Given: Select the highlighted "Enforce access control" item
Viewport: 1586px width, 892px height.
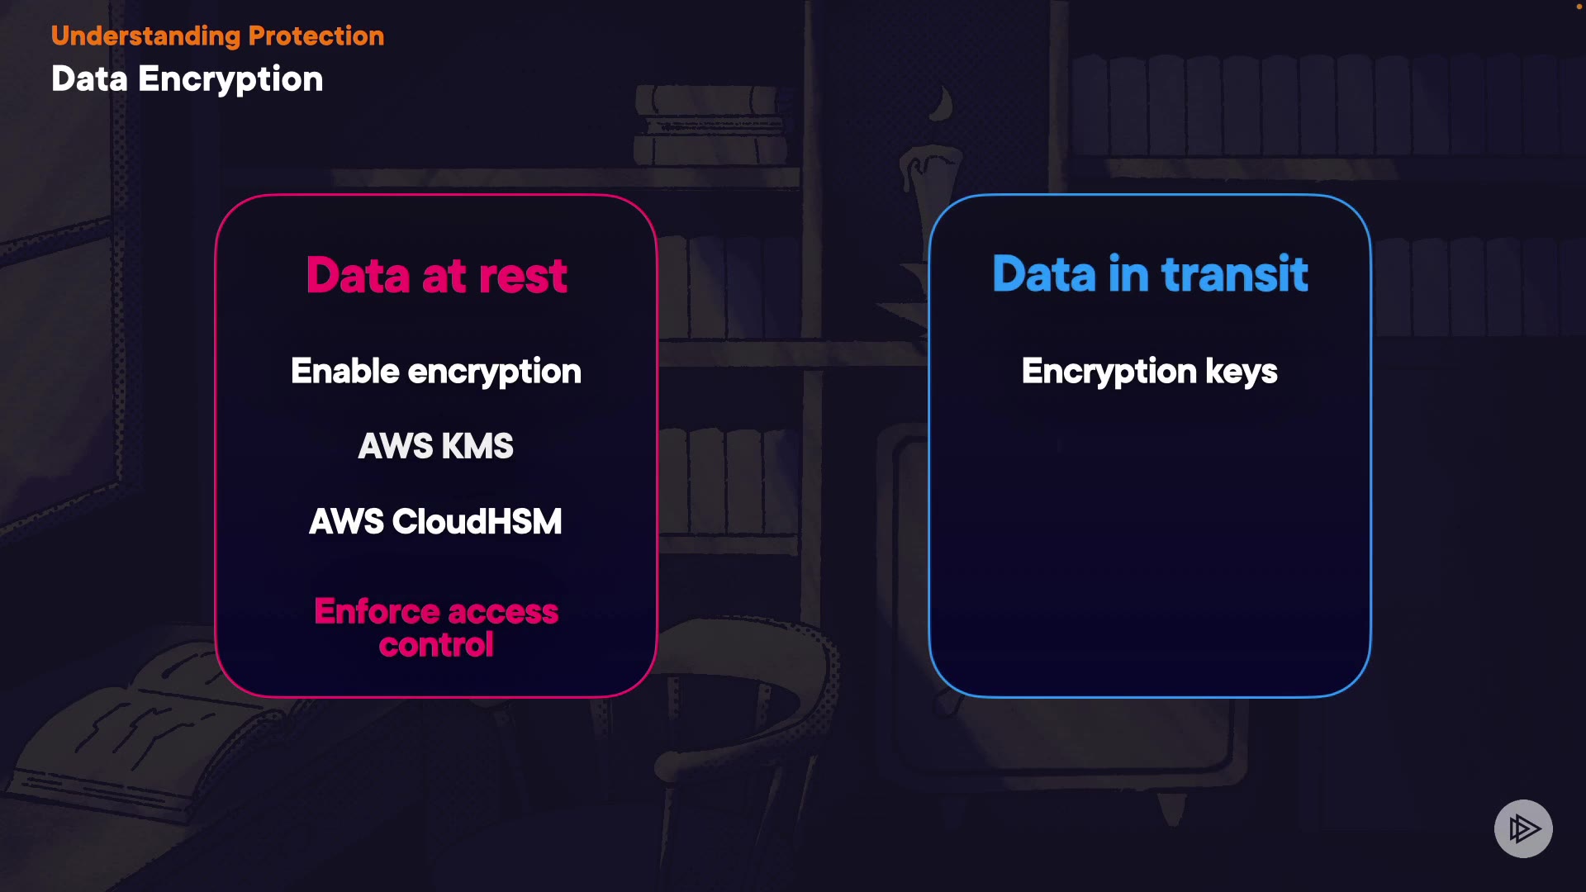Looking at the screenshot, I should [x=436, y=628].
